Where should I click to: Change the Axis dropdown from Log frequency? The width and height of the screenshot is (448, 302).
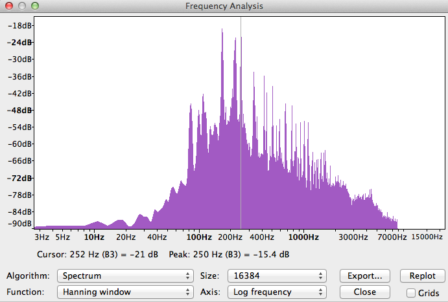coord(276,292)
